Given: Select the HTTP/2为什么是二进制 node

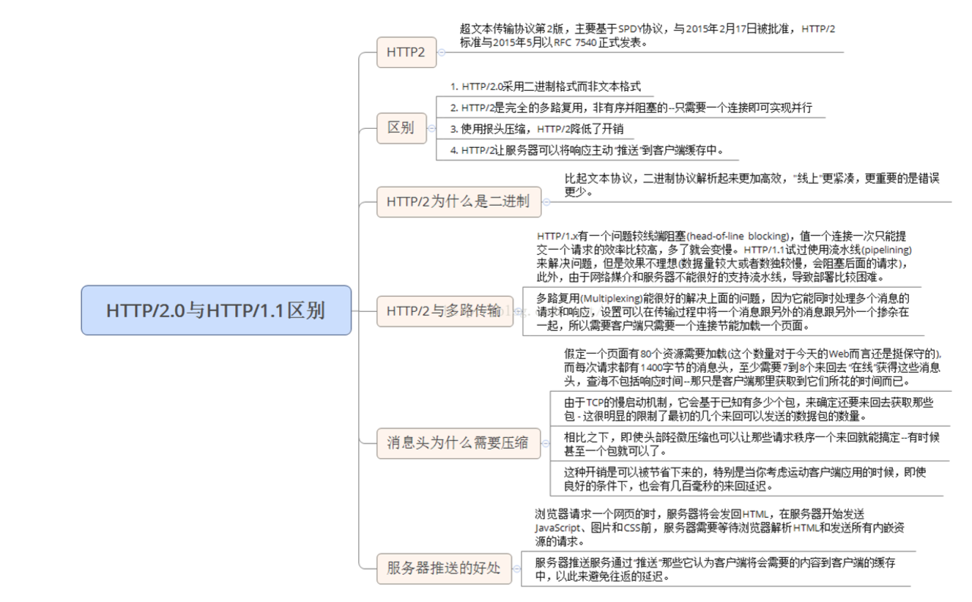Looking at the screenshot, I should [x=460, y=200].
